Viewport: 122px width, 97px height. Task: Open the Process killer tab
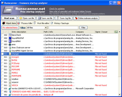25,23
